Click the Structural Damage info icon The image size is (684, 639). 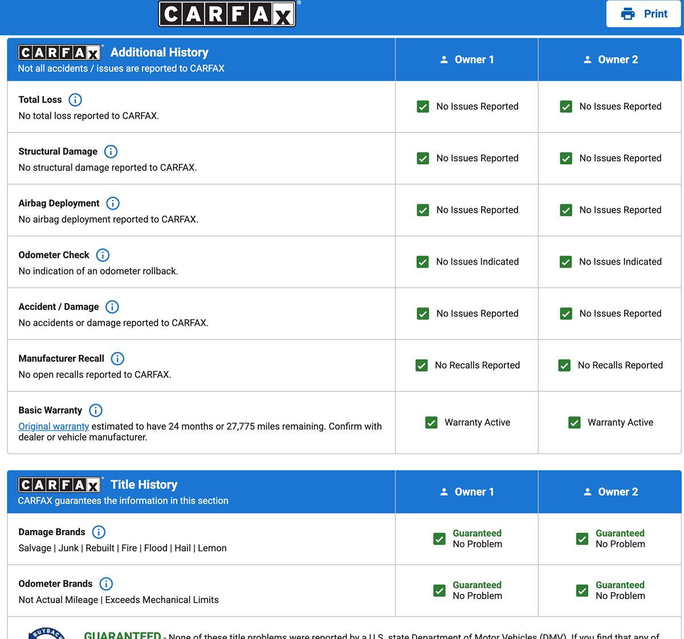[x=111, y=152]
